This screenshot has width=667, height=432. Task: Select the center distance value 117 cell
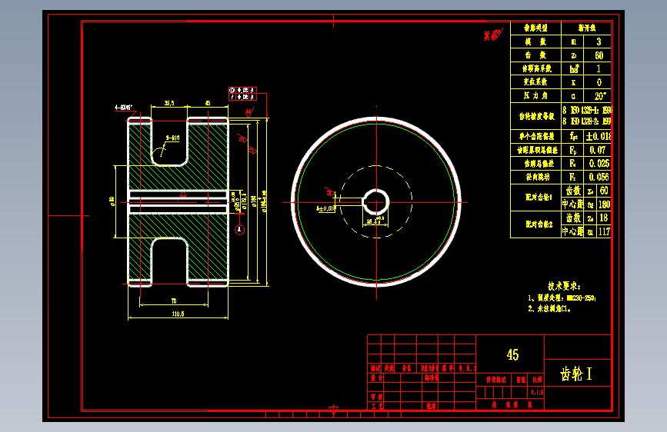tap(604, 231)
